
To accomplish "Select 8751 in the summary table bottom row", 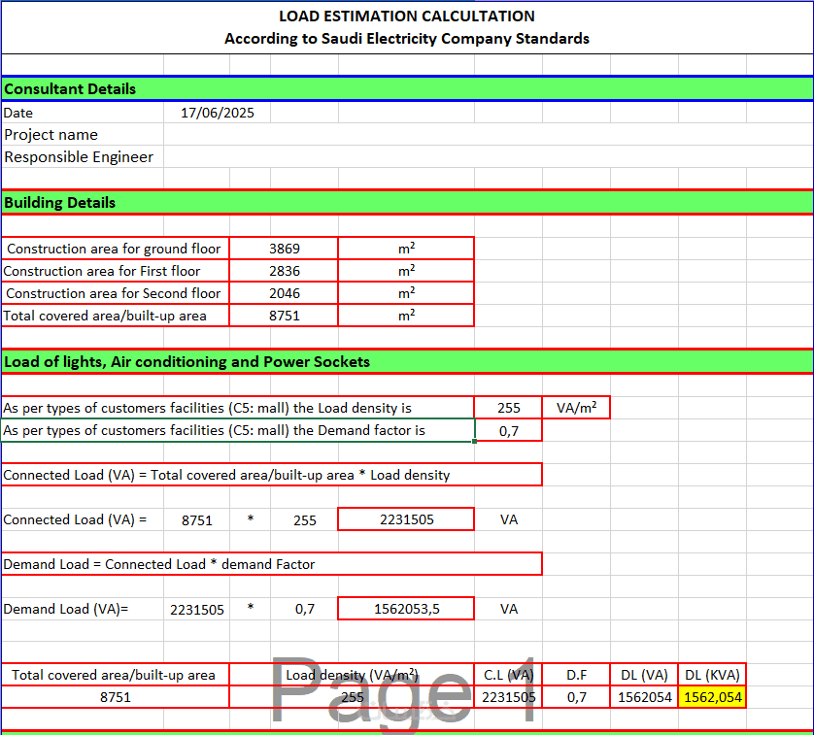I will tap(116, 697).
